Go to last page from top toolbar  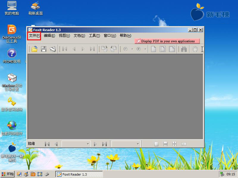tap(92, 49)
